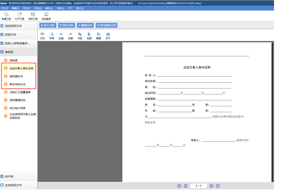Open the 文件 menu in the menu bar
Image resolution: width=287 pixels, height=191 pixels.
(4, 8)
